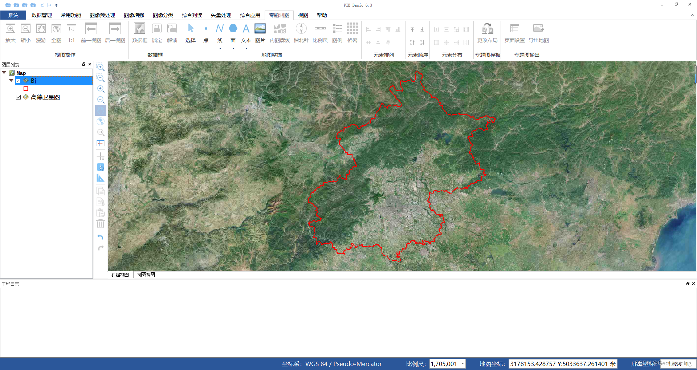Screen dimensions: 697x370
Task: Click the map view vertical scrollbar
Action: tap(695, 74)
